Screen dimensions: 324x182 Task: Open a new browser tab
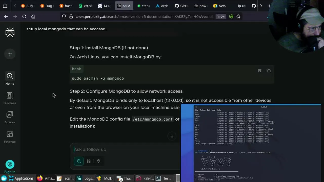click(269, 6)
